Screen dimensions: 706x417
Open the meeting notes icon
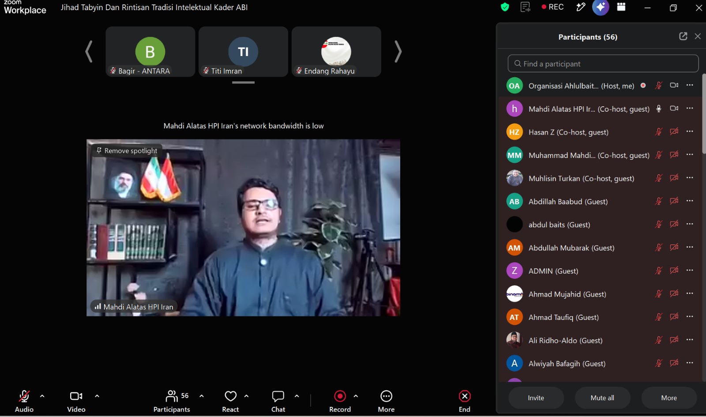coord(525,7)
